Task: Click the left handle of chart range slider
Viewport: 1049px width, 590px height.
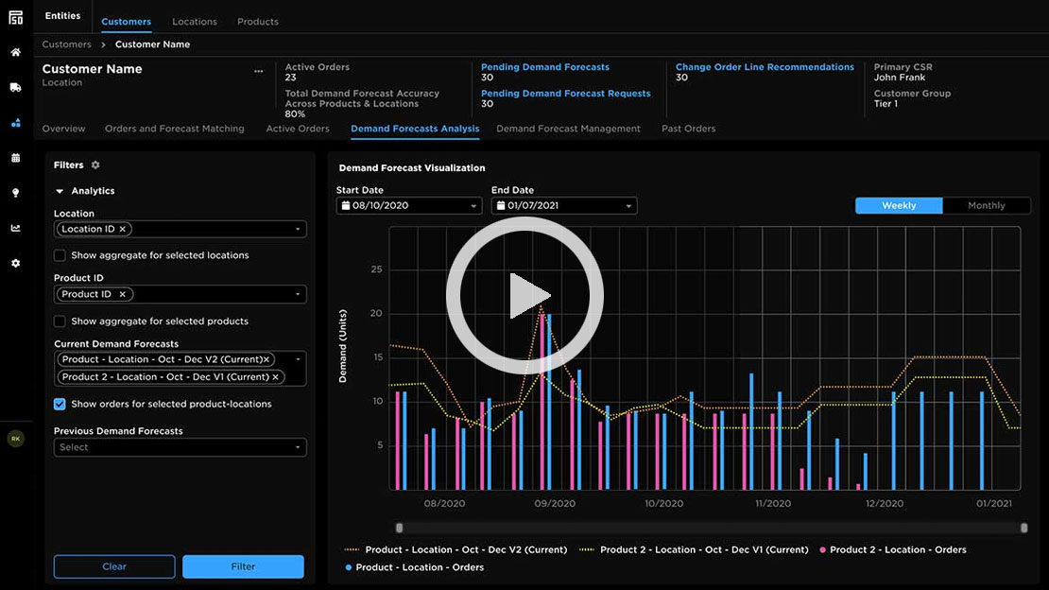Action: (399, 528)
